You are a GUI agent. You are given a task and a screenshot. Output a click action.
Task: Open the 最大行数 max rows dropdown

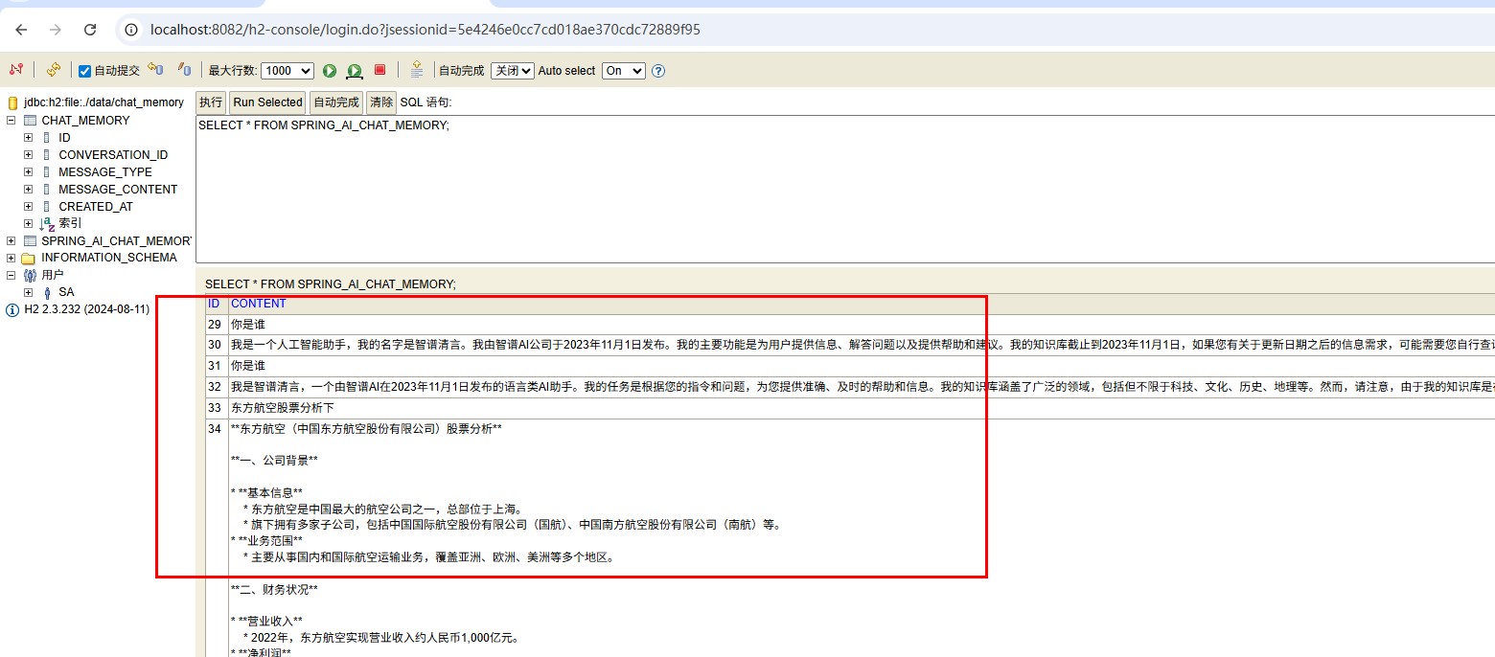click(x=287, y=71)
